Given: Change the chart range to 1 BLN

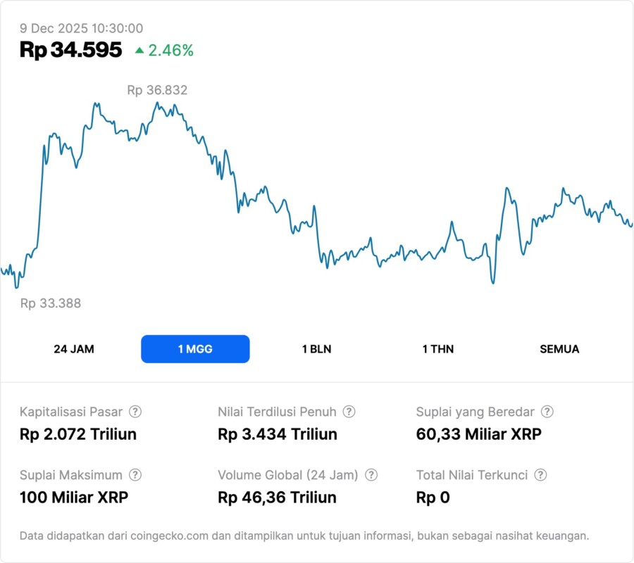Looking at the screenshot, I should point(316,349).
